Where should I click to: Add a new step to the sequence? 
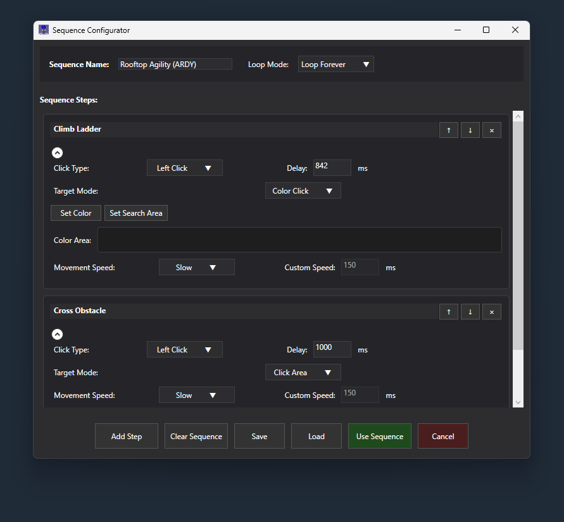point(126,436)
